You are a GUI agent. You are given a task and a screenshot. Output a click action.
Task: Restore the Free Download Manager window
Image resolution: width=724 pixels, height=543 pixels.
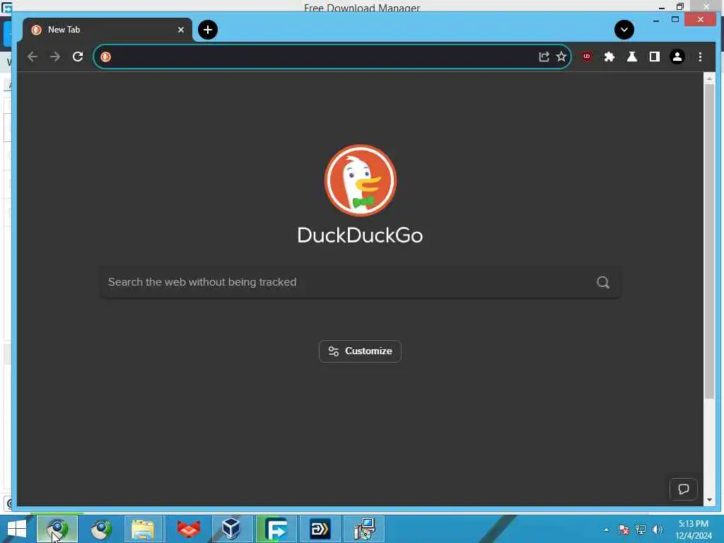(x=679, y=6)
